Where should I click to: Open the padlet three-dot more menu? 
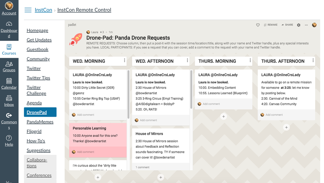click(x=306, y=25)
